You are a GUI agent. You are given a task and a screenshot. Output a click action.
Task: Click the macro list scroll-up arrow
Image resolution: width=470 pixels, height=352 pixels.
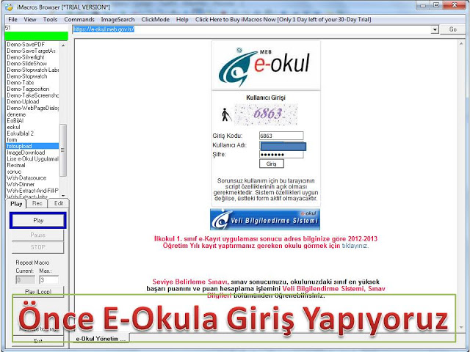pos(63,45)
